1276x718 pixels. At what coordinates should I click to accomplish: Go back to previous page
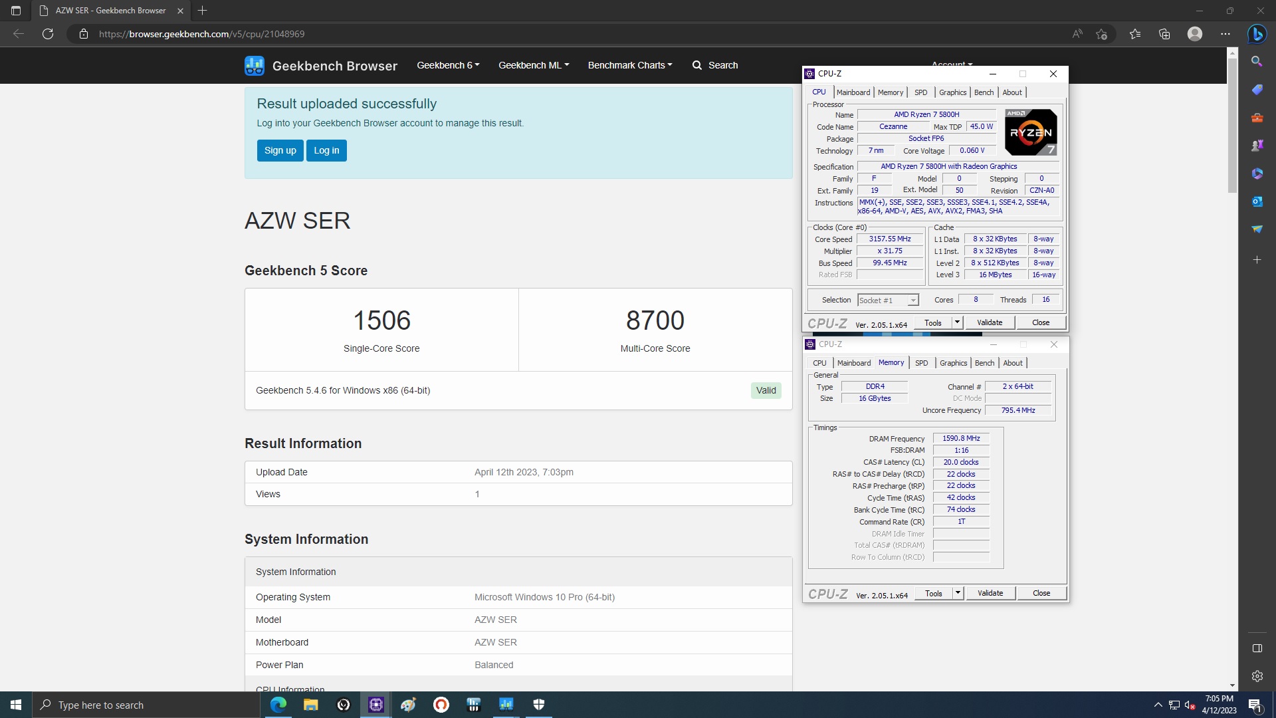19,34
